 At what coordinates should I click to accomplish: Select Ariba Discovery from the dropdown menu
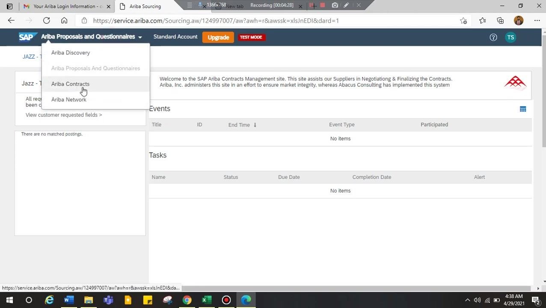(71, 53)
